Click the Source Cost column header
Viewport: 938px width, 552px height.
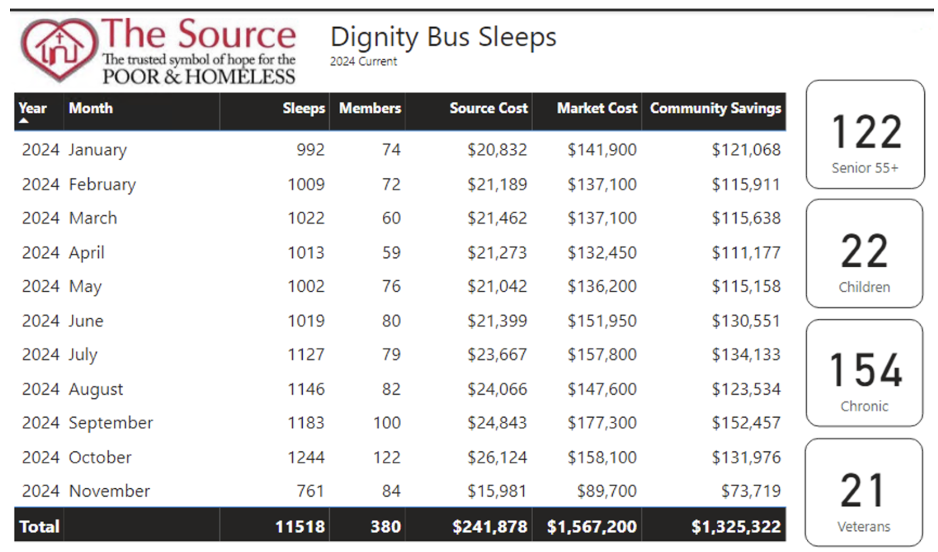488,109
